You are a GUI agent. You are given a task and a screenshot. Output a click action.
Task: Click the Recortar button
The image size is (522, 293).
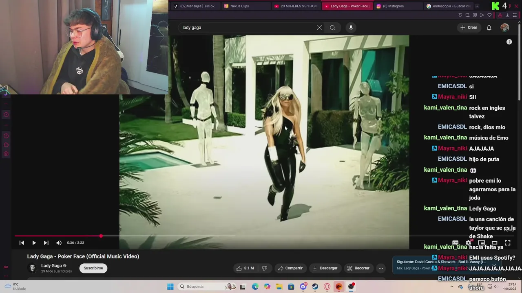tap(358, 268)
